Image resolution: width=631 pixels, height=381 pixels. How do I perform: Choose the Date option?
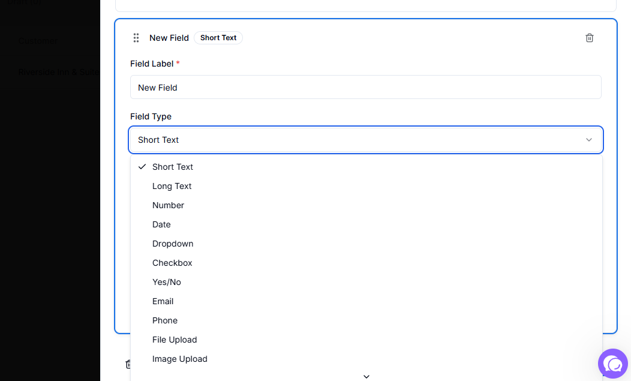(161, 224)
